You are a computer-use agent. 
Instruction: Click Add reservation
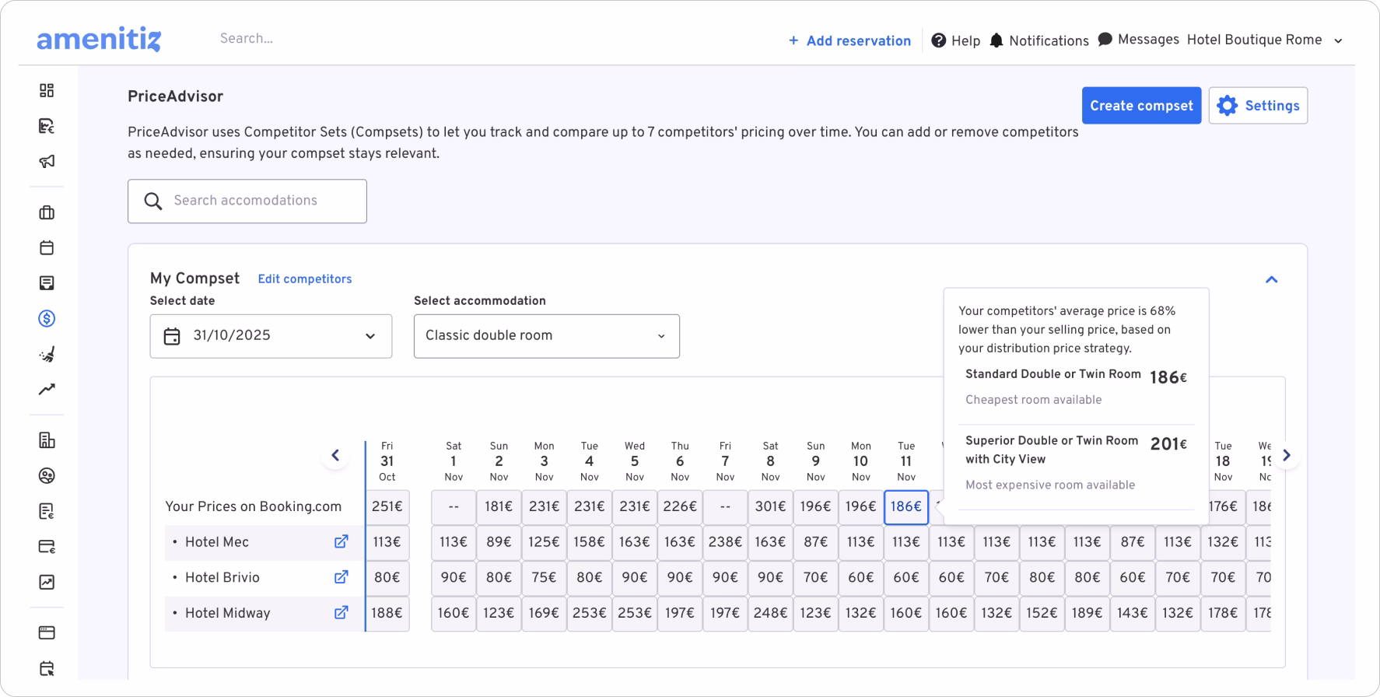(849, 40)
